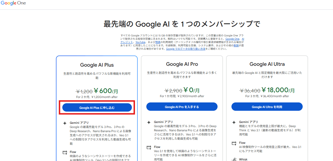The image size is (333, 161).
Task: Open the 特典 terms link
Action: [x=158, y=42]
